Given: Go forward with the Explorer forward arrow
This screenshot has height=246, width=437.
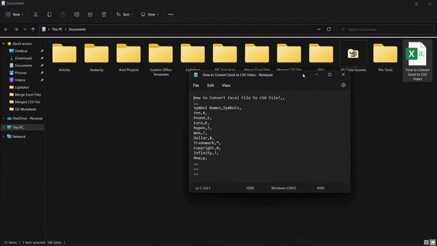Looking at the screenshot, I should tap(16, 29).
